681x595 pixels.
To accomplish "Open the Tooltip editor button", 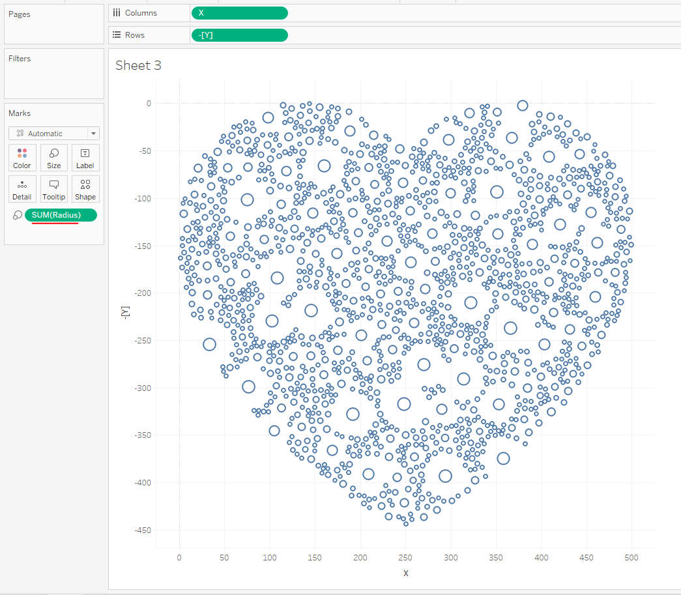I will click(x=53, y=189).
